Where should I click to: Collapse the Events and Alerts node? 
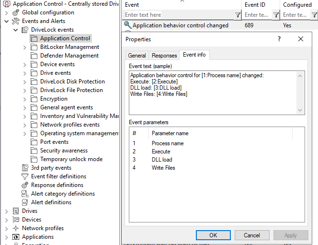coord(7,21)
